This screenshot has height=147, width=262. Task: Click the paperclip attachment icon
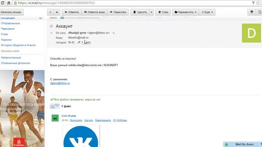click(79, 42)
